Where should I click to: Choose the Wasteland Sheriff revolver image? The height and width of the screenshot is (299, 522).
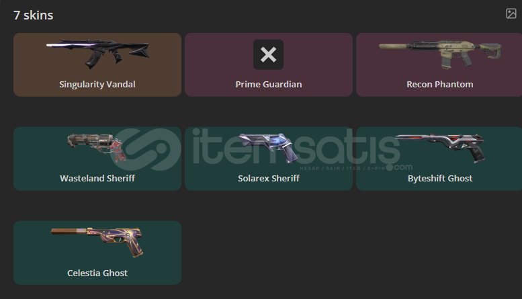pyautogui.click(x=97, y=148)
